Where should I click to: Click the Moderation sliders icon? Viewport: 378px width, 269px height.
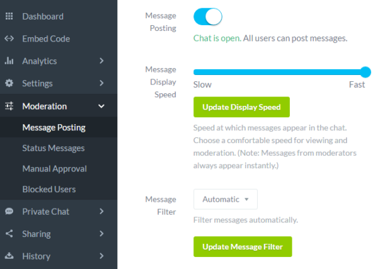click(9, 106)
